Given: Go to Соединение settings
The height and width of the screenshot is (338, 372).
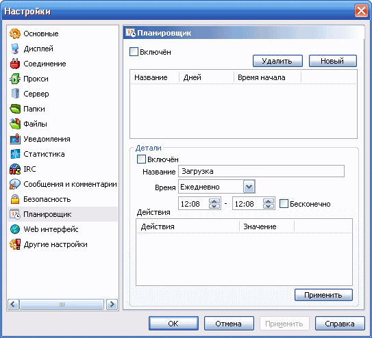Looking at the screenshot, I should coord(45,64).
